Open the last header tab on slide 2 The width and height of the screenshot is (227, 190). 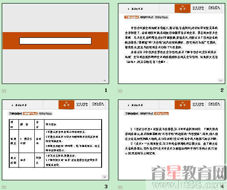214,8
